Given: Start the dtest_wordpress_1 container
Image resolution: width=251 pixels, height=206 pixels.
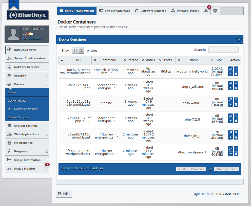Looking at the screenshot, I should click(230, 154).
